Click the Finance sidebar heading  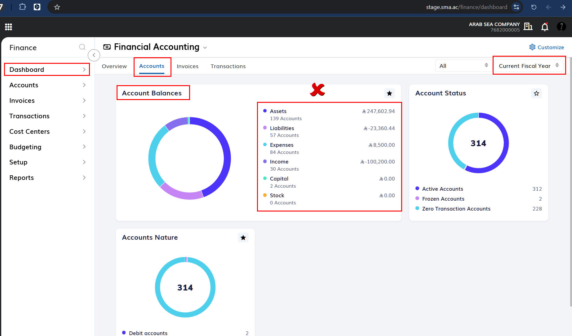[23, 48]
